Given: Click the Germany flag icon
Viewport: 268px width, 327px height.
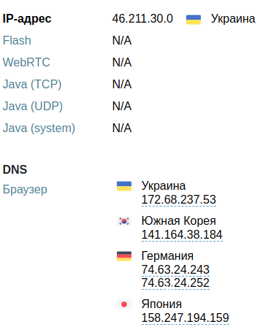Looking at the screenshot, I should [124, 256].
